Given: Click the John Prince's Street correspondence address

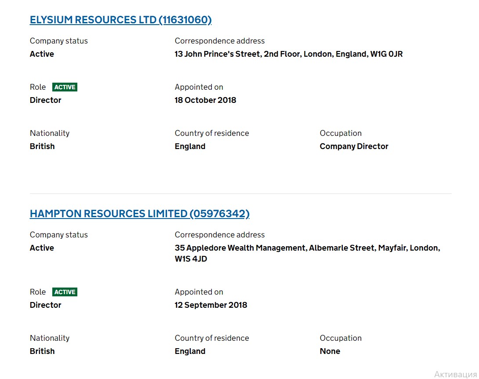Looking at the screenshot, I should 288,54.
